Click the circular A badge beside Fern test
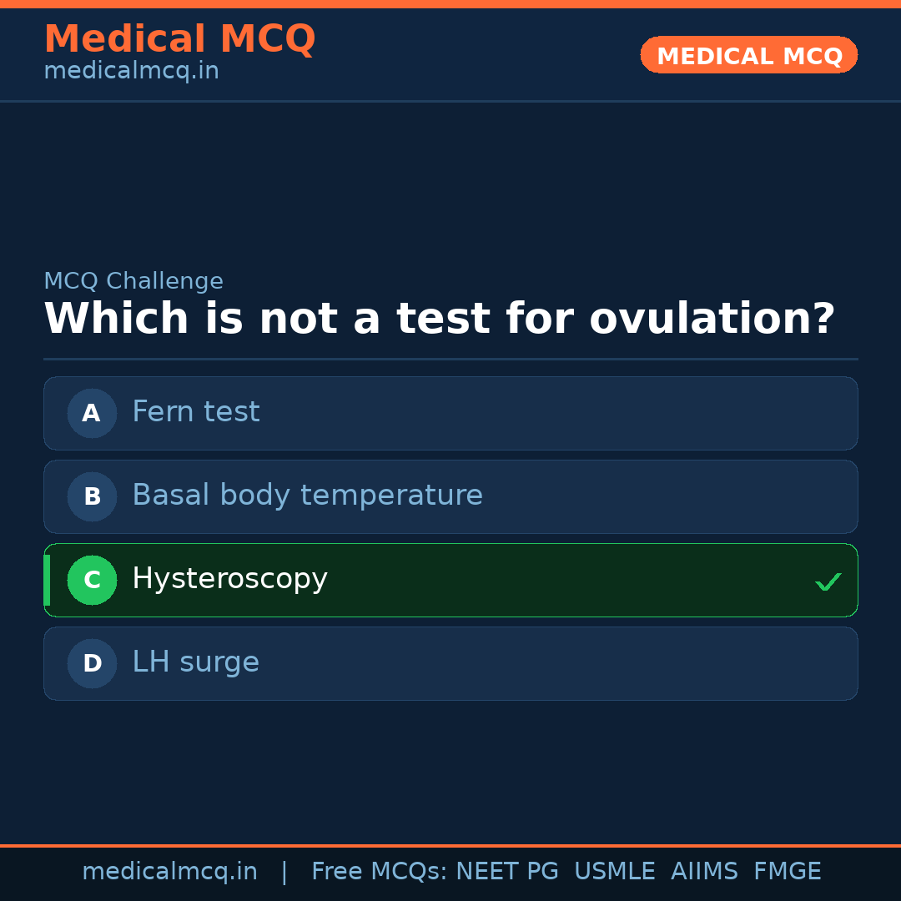Viewport: 901px width, 901px height. pos(92,413)
